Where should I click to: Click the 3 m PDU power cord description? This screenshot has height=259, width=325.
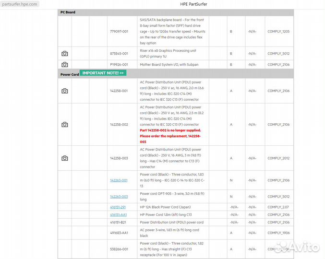pyautogui.click(x=170, y=158)
